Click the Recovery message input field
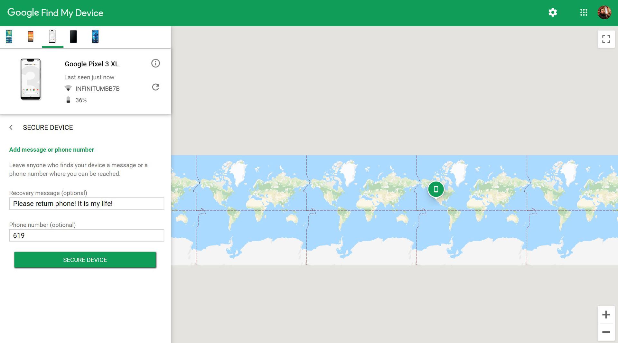The height and width of the screenshot is (343, 618). point(87,204)
